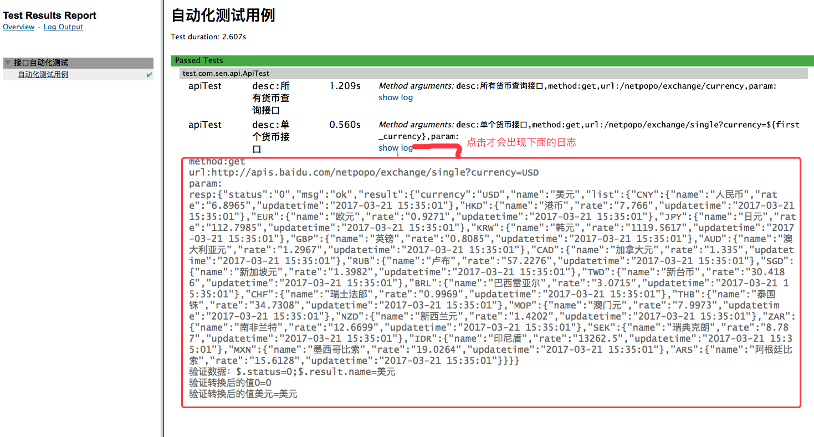Click the second apiTest method name
814x437 pixels.
tap(204, 125)
